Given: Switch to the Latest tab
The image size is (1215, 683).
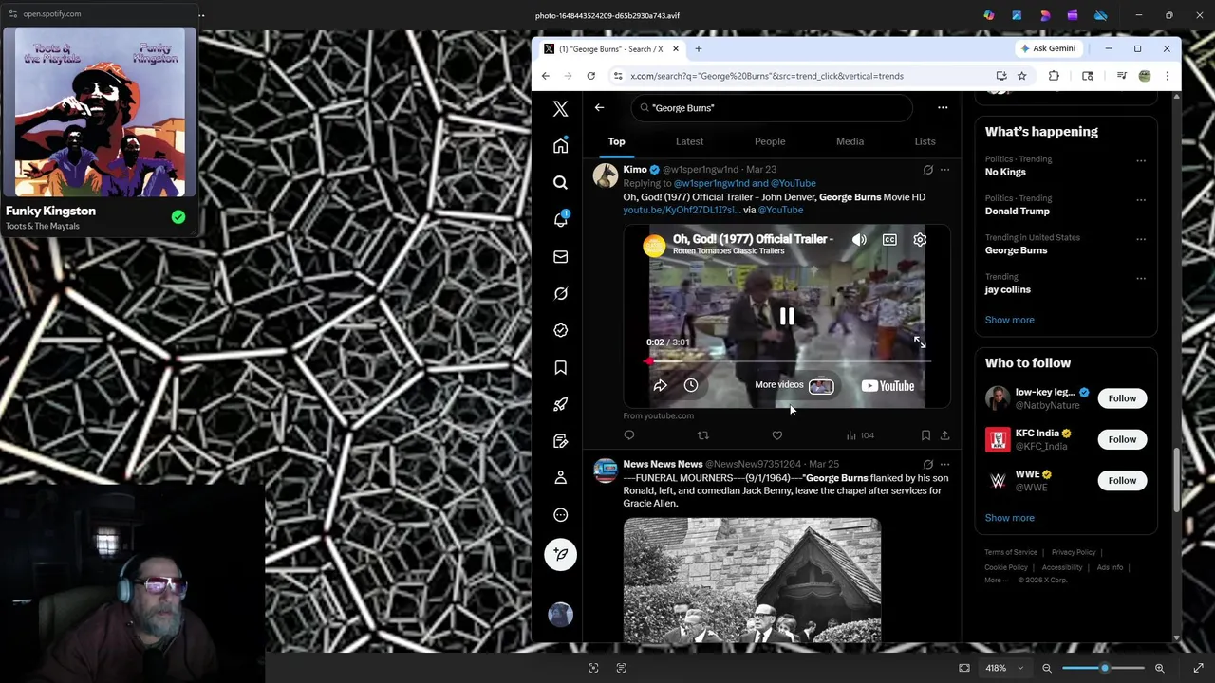Looking at the screenshot, I should click(689, 141).
